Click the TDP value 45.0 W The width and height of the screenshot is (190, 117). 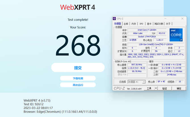pyautogui.click(x=162, y=33)
